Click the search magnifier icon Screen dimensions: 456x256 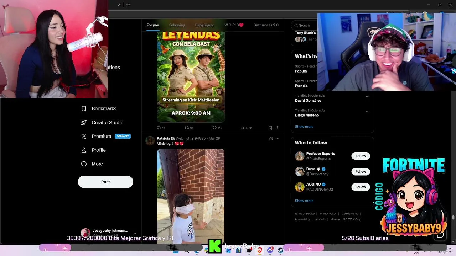click(x=296, y=25)
